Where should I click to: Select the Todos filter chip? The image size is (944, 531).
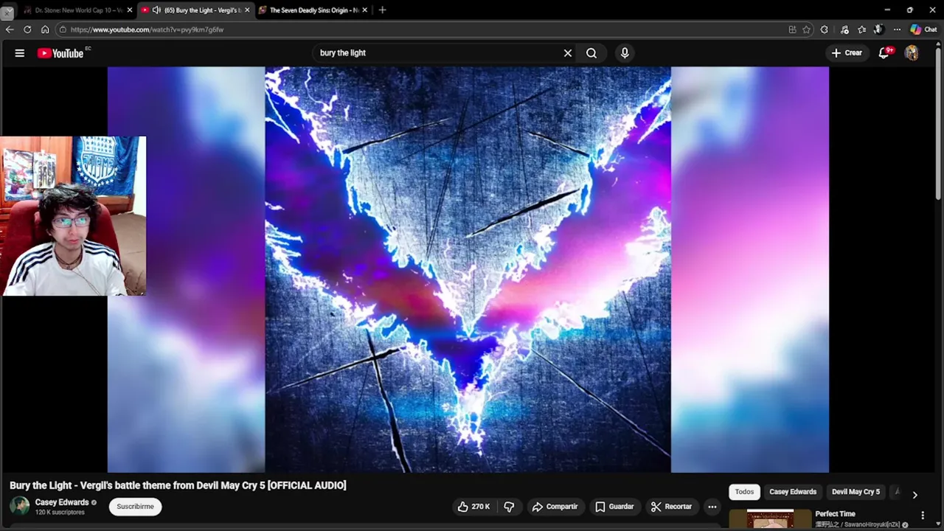(x=744, y=492)
